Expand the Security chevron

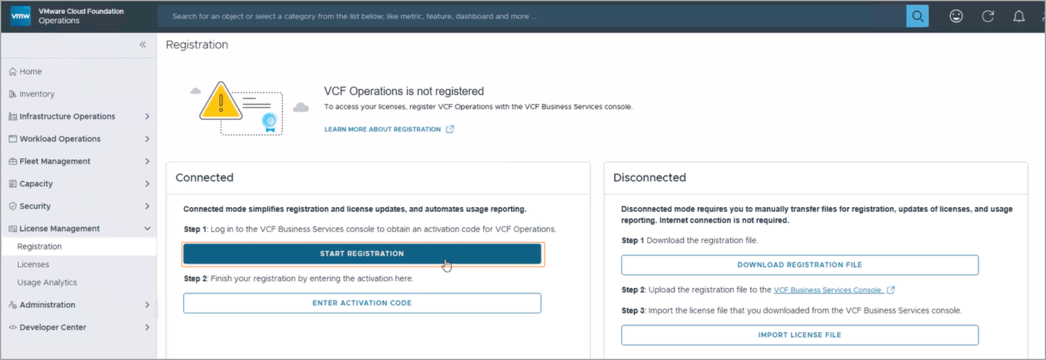point(147,206)
